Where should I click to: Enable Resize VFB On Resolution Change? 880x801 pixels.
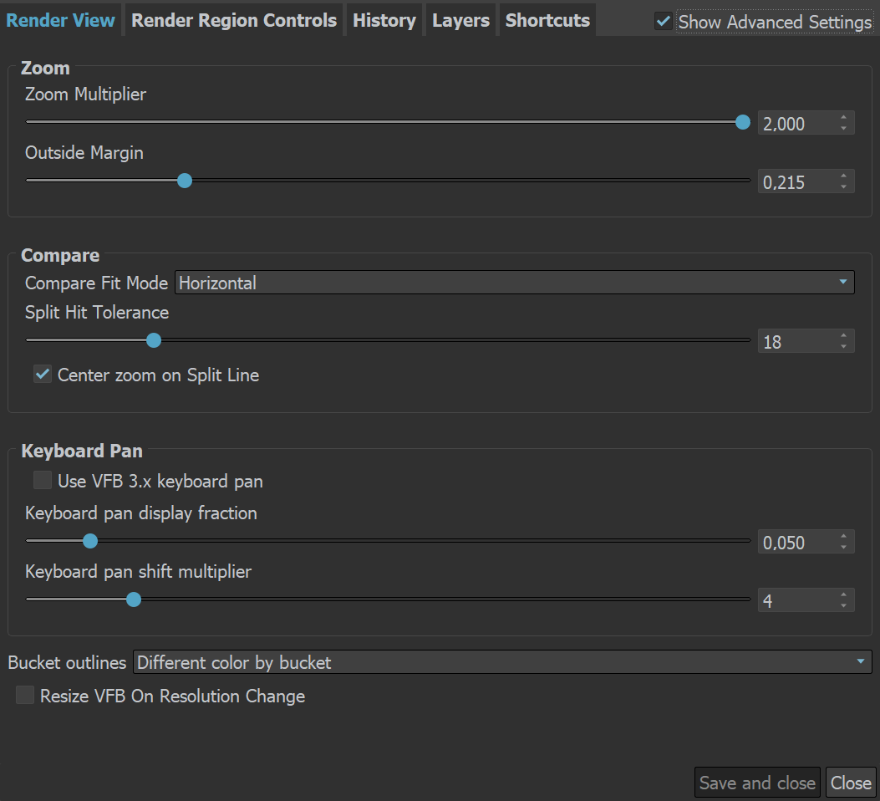[x=24, y=695]
